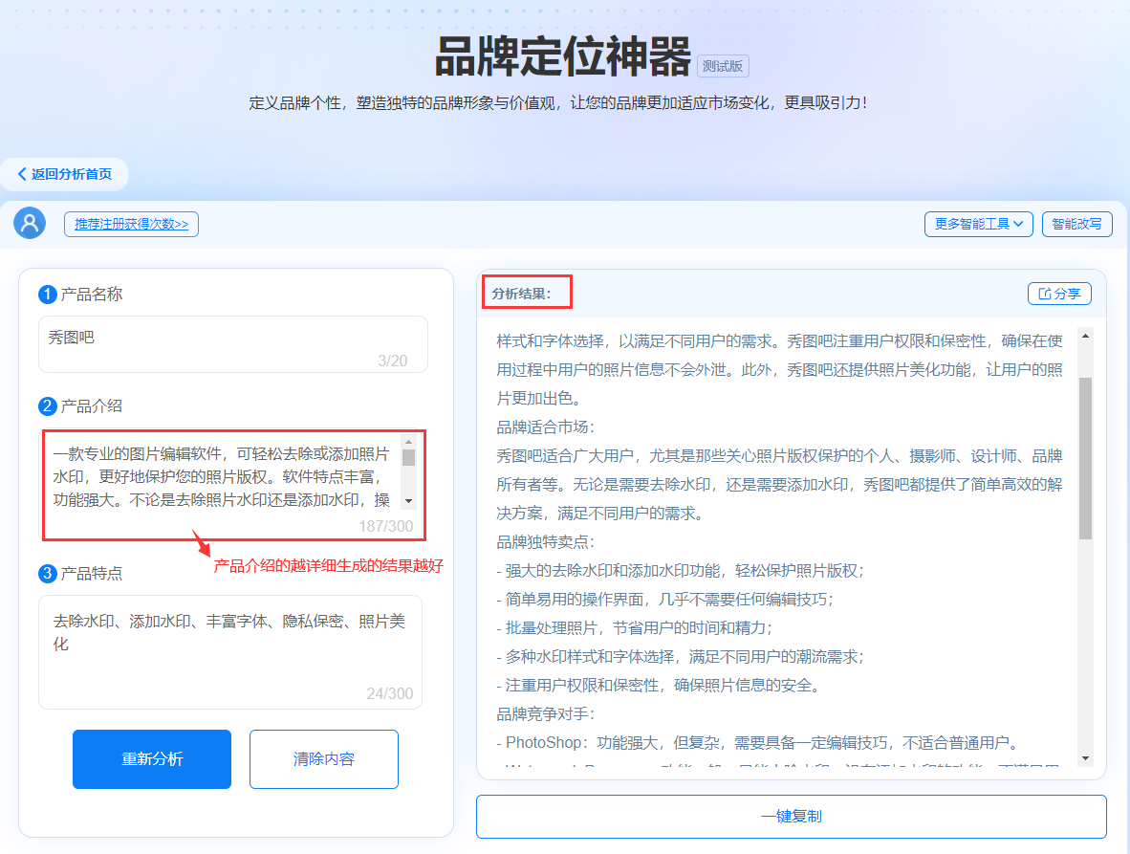The height and width of the screenshot is (854, 1130).
Task: Click the PhotoShop competitor line
Action: tap(758, 743)
